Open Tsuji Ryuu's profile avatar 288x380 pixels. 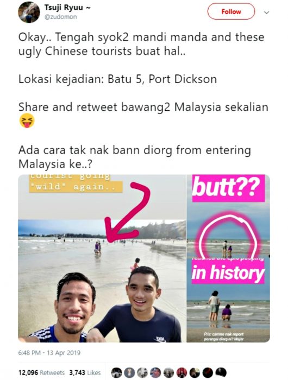coord(29,12)
